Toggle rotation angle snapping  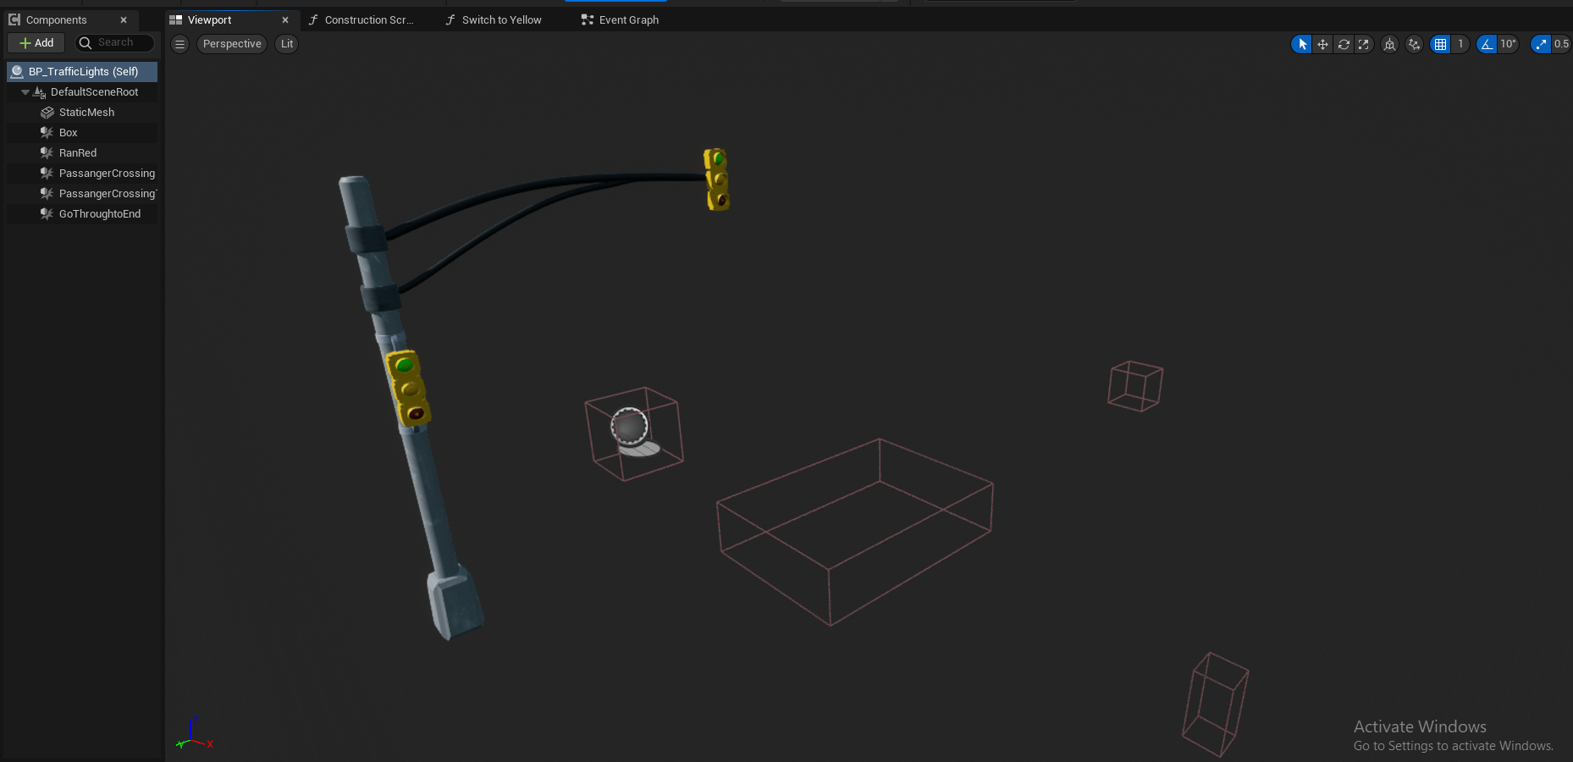coord(1487,44)
